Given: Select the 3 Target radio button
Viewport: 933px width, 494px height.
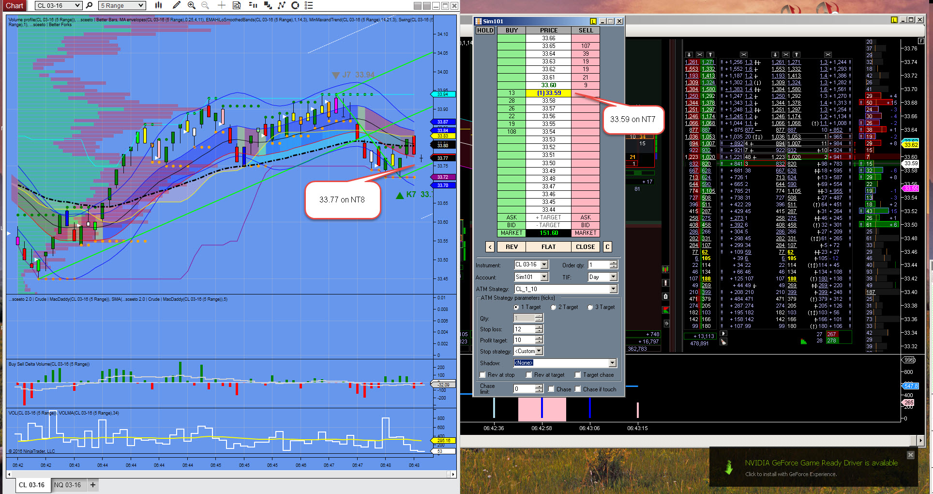Looking at the screenshot, I should (x=590, y=308).
